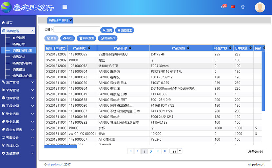Click the 高级搜索 advanced search button
Image resolution: width=272 pixels, height=168 pixels.
point(87,38)
